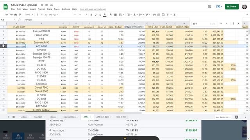Open the functions (sigma) menu
This screenshot has height=140, width=250.
[x=175, y=15]
